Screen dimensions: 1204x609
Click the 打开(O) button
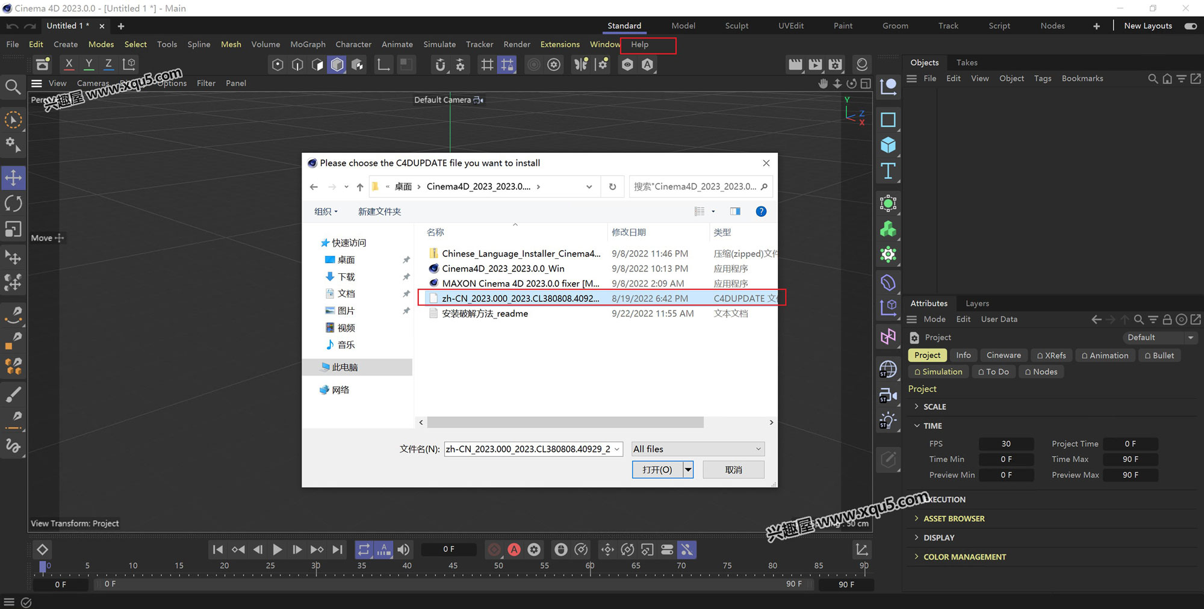[657, 469]
